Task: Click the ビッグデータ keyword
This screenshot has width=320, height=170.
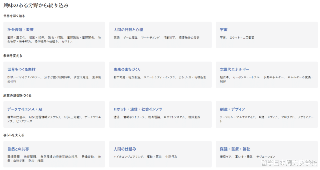Action: pos(24,121)
